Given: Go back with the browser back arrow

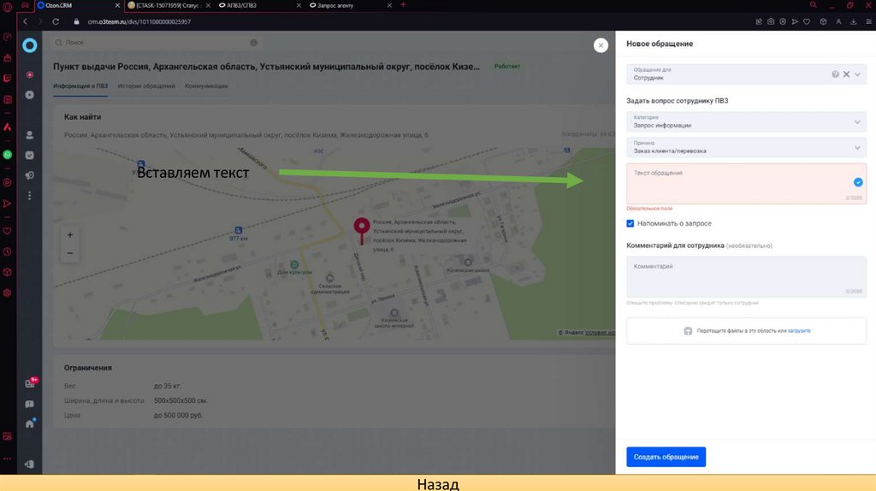Looking at the screenshot, I should 25,21.
